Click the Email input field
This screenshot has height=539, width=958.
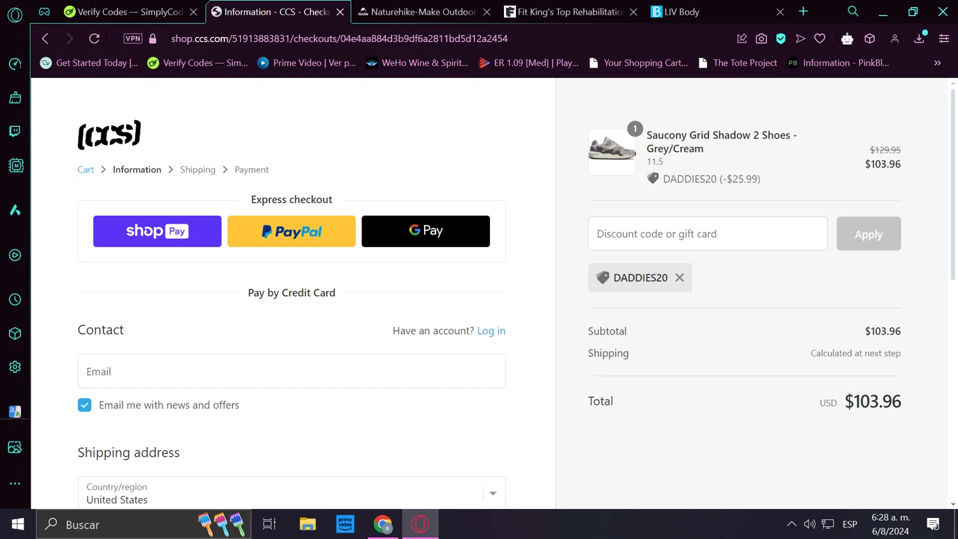point(292,371)
